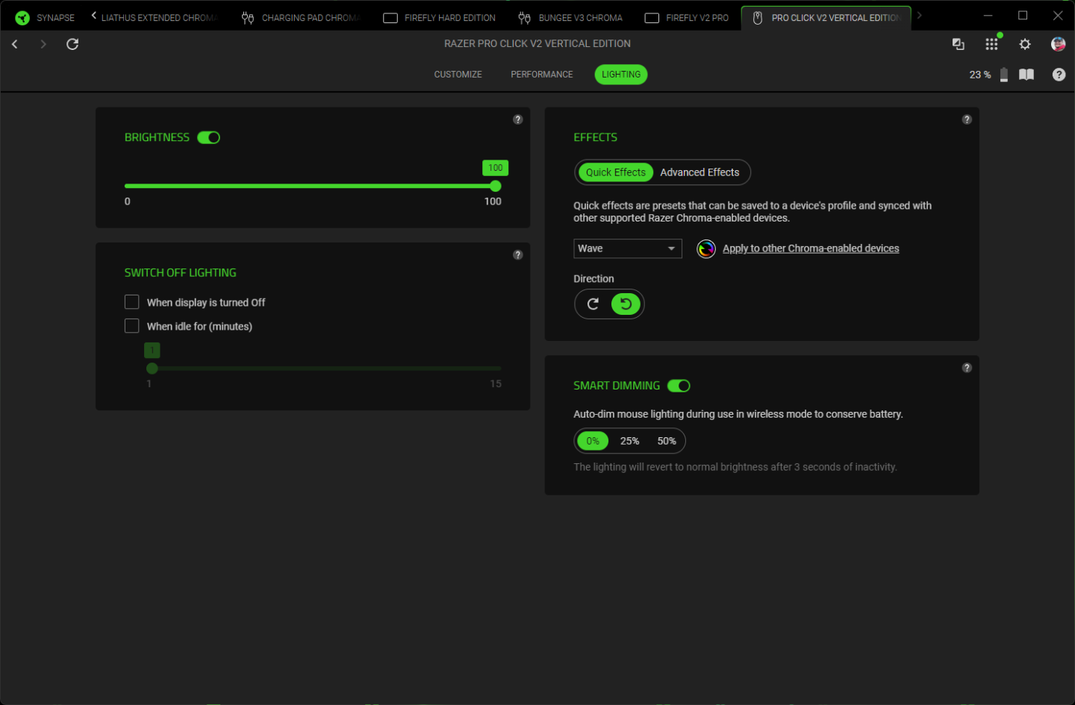
Task: Click the Razer Synapse logo icon
Action: click(x=22, y=18)
